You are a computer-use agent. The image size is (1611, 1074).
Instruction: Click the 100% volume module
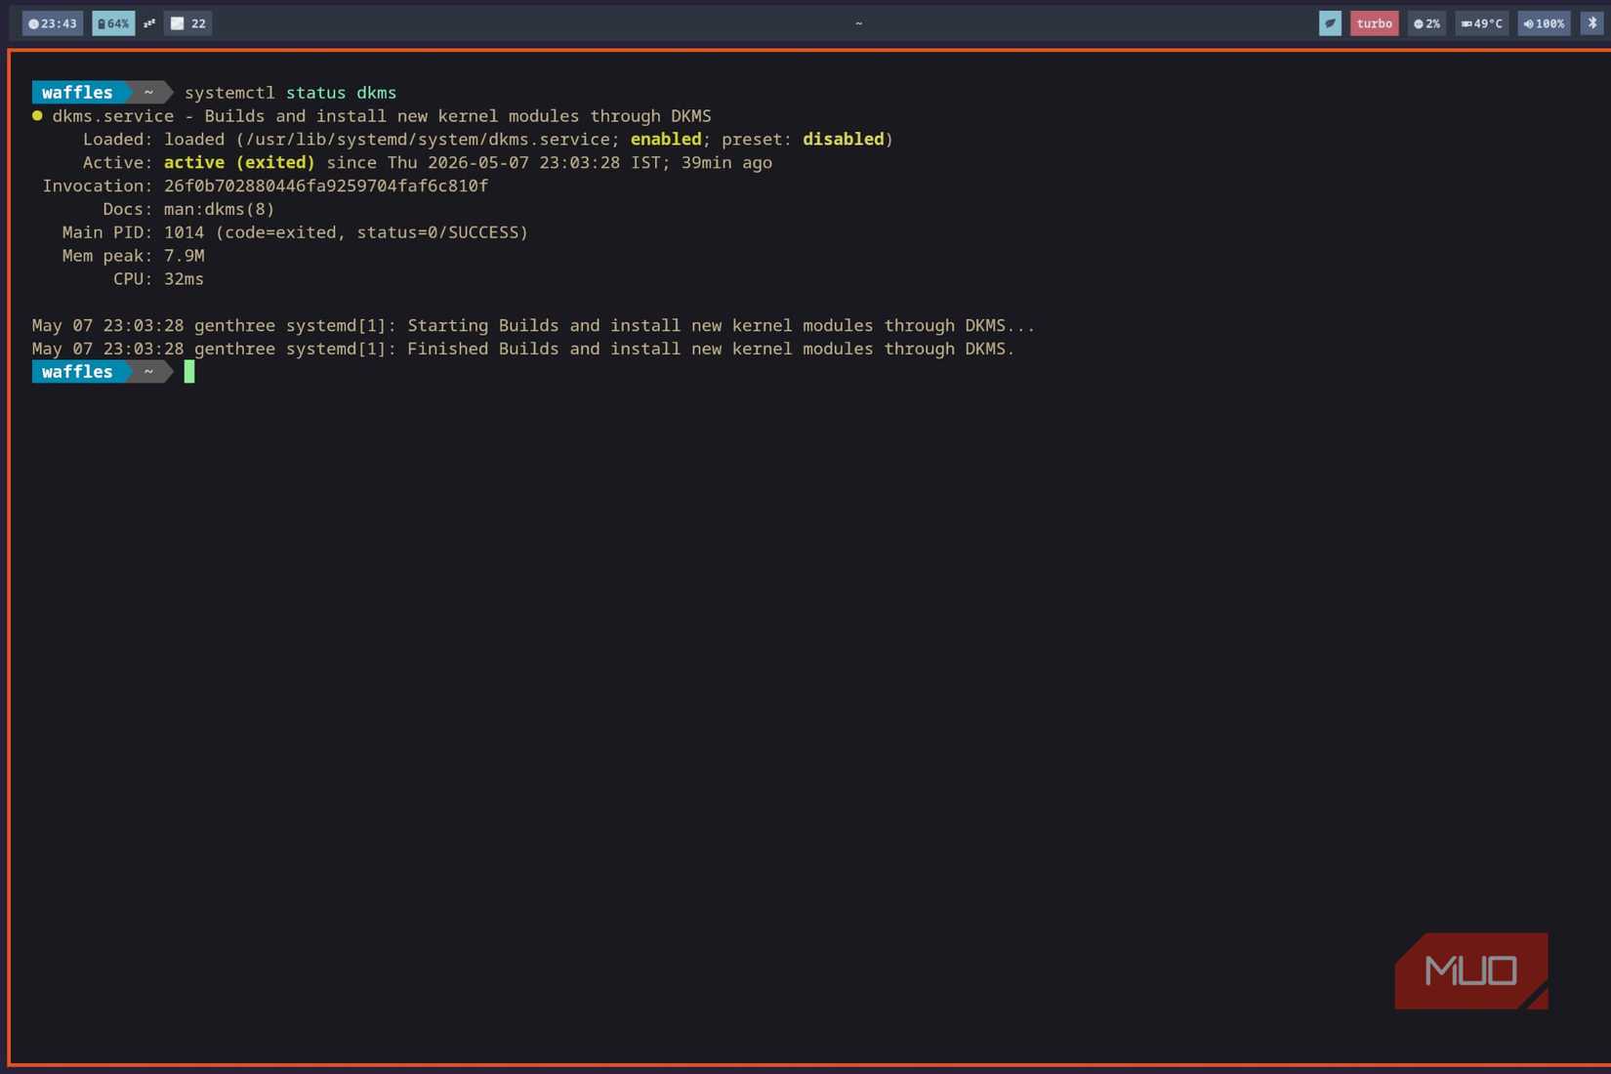(1544, 23)
